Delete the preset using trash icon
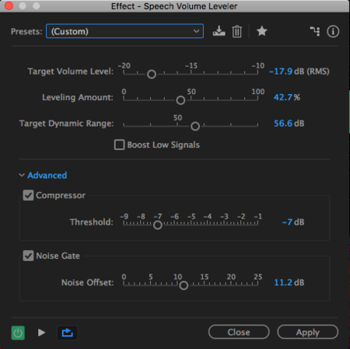The width and height of the screenshot is (350, 349). pos(236,31)
